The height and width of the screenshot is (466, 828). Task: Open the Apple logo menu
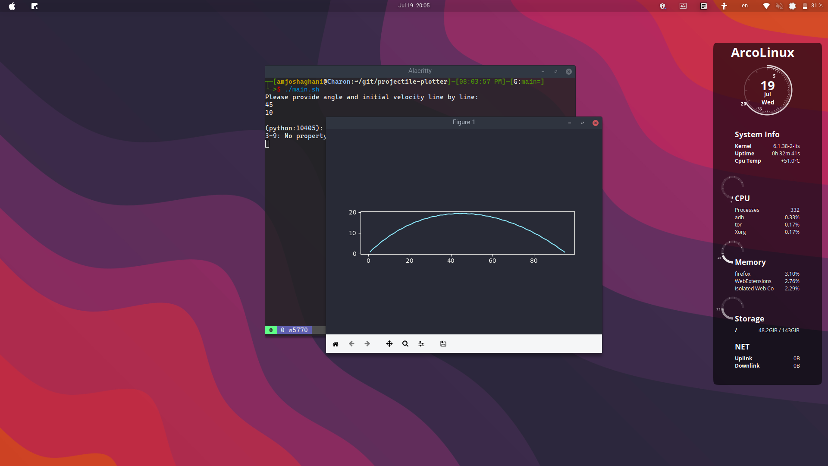pos(12,6)
